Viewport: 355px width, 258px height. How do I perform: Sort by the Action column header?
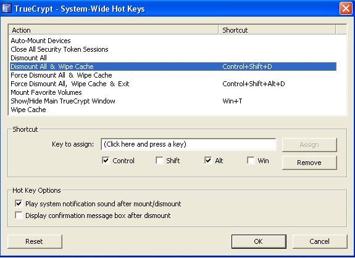pos(114,30)
